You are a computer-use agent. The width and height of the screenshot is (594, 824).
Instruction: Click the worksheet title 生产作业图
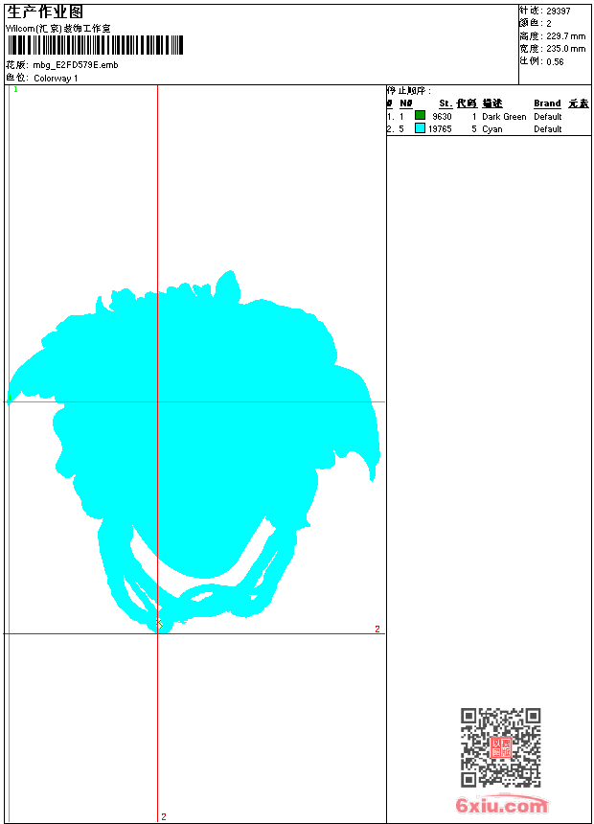click(45, 12)
